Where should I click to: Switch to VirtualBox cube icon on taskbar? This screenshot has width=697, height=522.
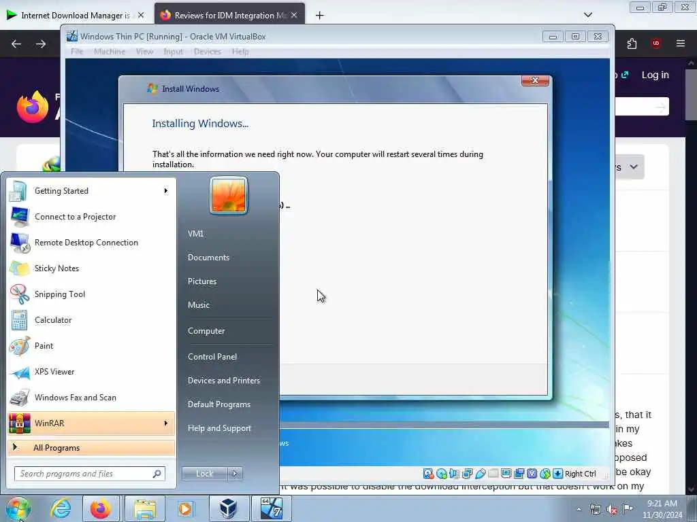point(228,508)
